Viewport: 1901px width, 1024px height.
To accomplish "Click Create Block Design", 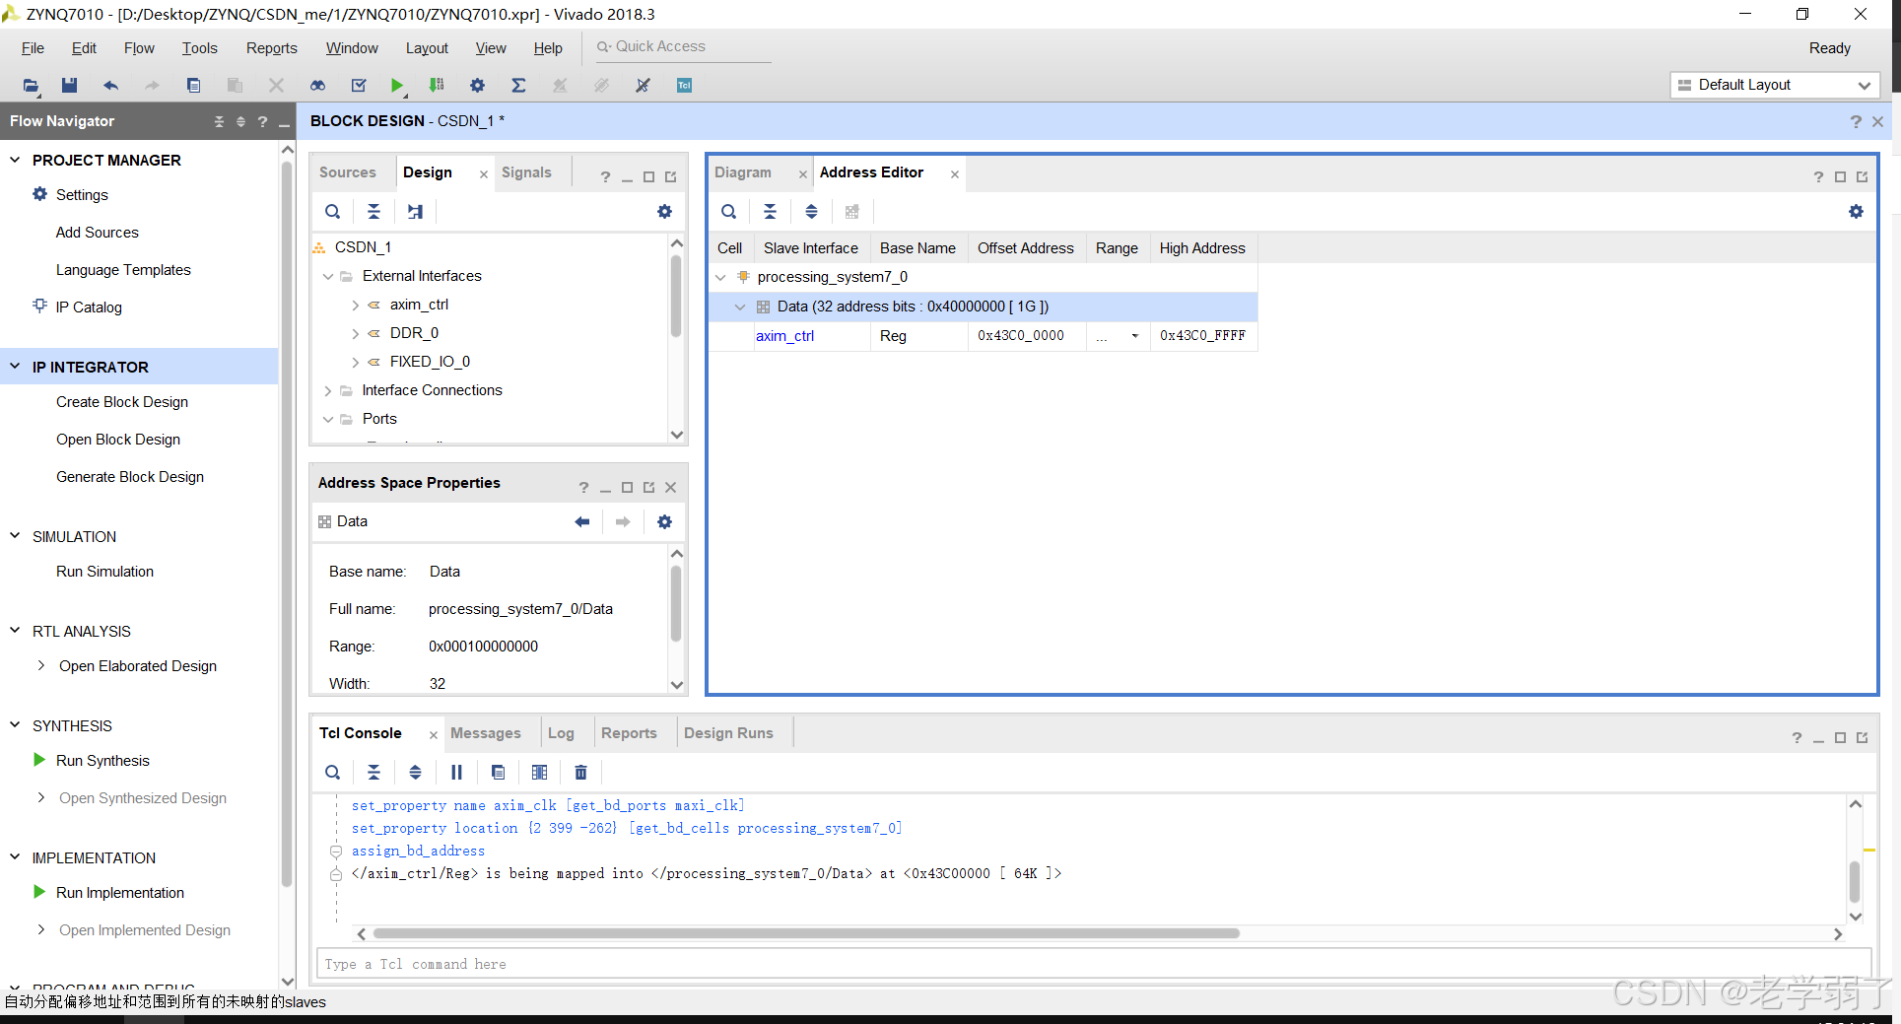I will tap(122, 402).
